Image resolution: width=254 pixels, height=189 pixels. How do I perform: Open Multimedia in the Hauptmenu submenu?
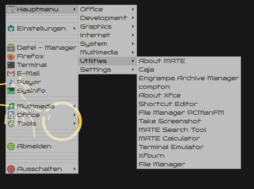tap(108, 52)
